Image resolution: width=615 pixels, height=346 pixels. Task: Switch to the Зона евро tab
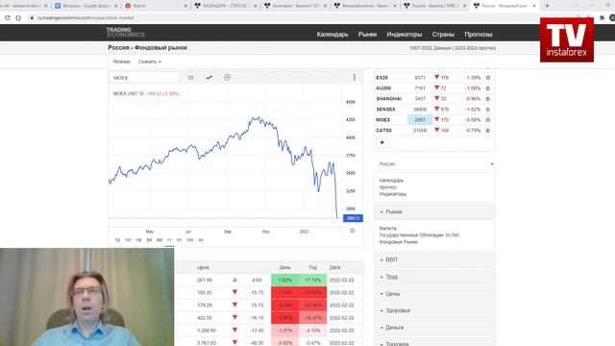295,6
